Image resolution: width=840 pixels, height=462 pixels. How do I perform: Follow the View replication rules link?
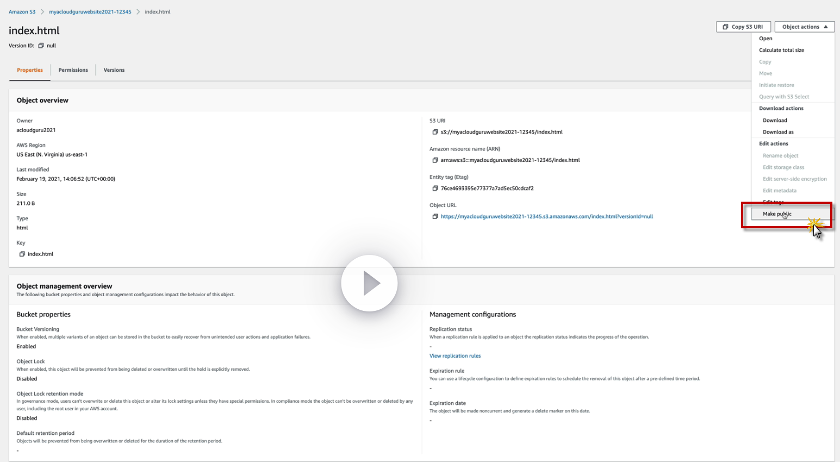(x=455, y=356)
